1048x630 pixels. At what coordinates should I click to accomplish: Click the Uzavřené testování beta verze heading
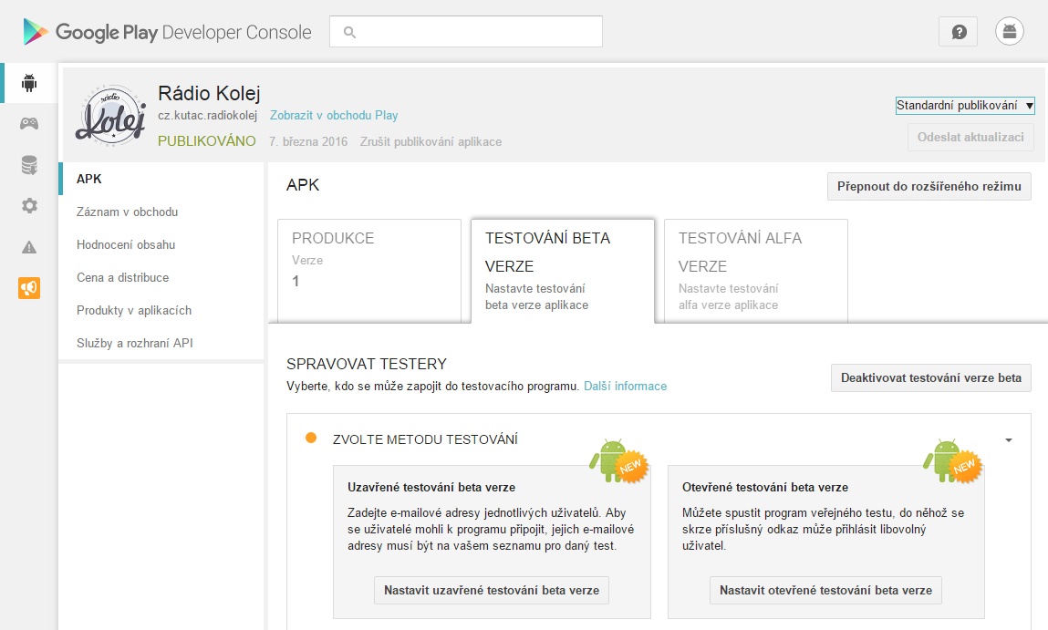click(431, 487)
